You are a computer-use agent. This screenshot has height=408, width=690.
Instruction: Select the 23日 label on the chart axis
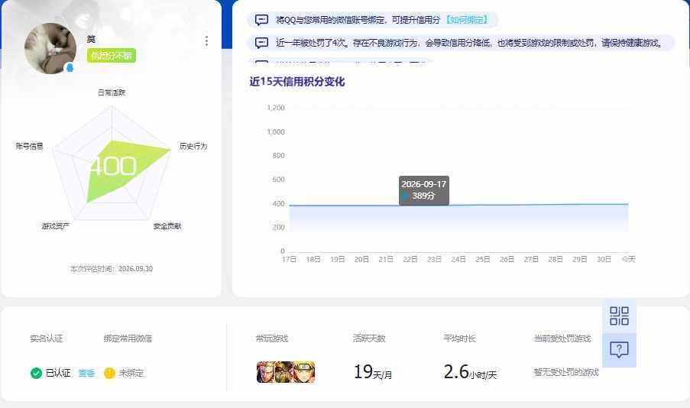pos(434,259)
